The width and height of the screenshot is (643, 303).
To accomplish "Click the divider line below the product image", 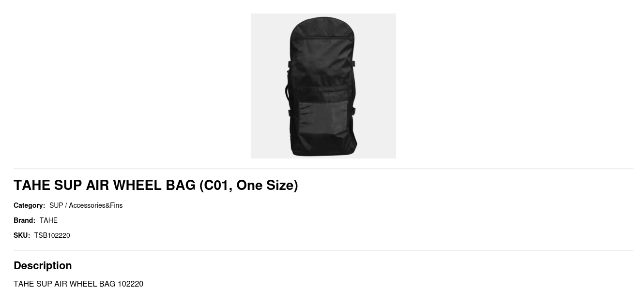I will pos(323,169).
